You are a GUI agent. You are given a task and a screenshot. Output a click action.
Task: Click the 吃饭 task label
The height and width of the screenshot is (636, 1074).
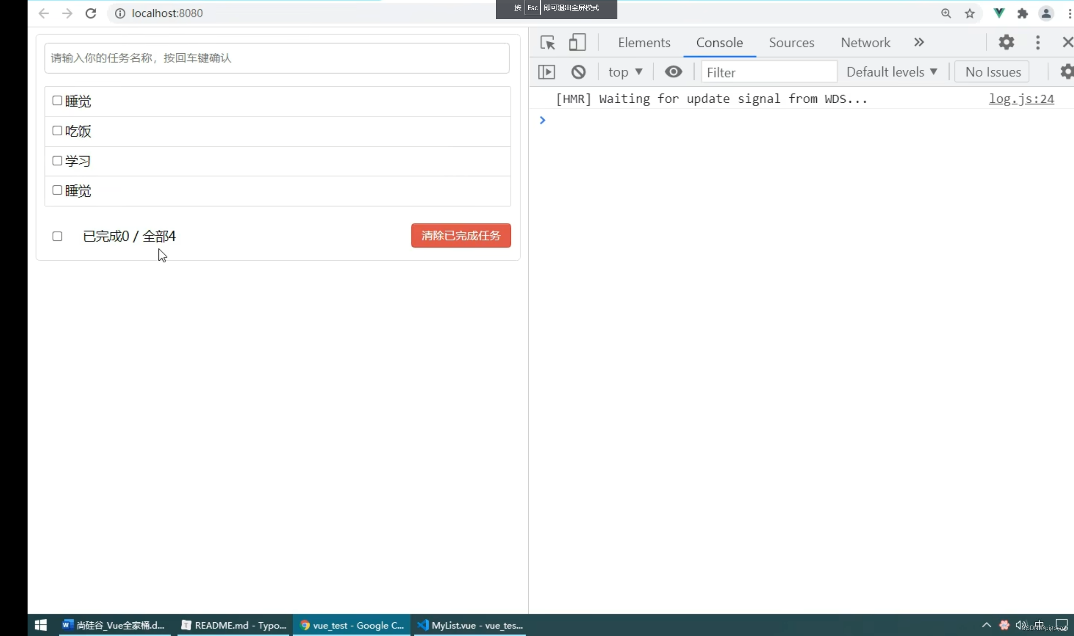[x=78, y=131]
